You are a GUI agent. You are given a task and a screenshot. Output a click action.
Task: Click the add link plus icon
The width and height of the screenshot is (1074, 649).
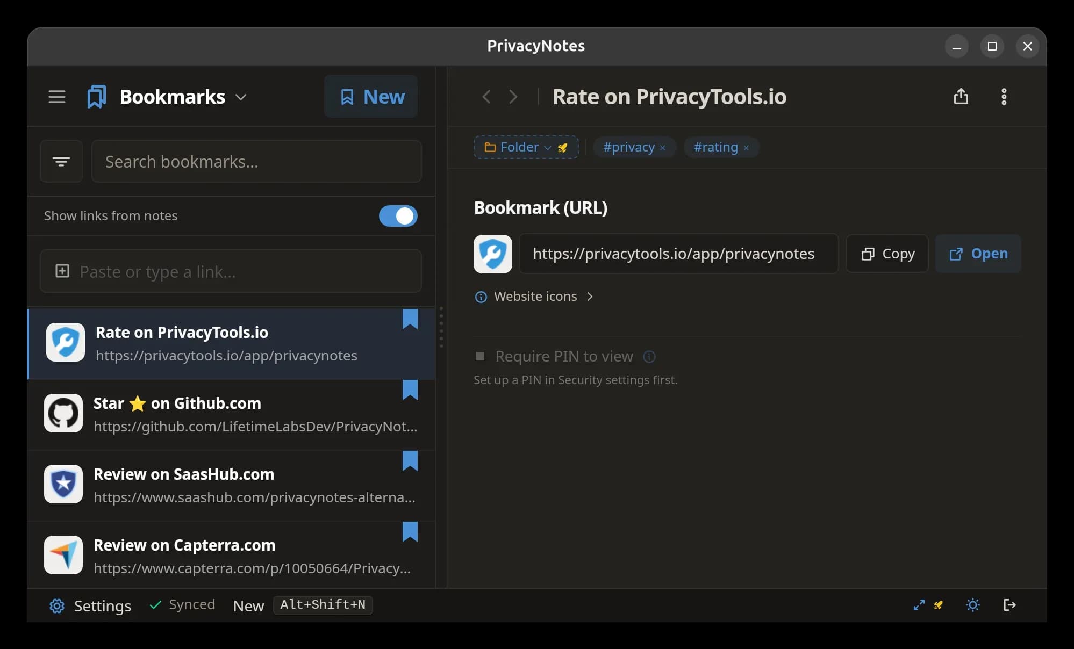[x=62, y=271]
